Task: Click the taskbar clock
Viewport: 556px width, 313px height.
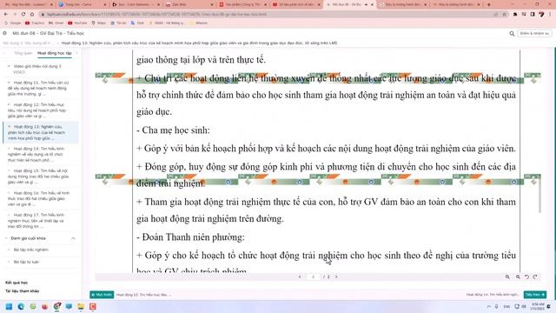Action: (x=538, y=307)
